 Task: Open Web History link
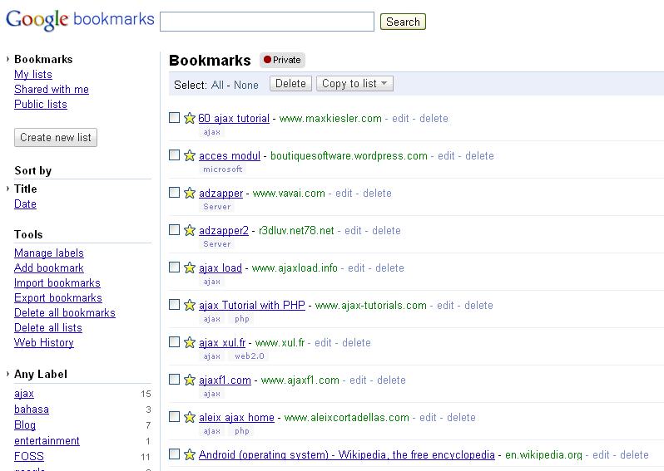tap(44, 342)
